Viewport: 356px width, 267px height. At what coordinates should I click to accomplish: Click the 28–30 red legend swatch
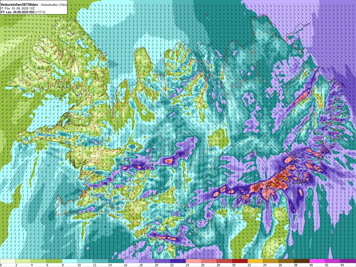pos(224,261)
